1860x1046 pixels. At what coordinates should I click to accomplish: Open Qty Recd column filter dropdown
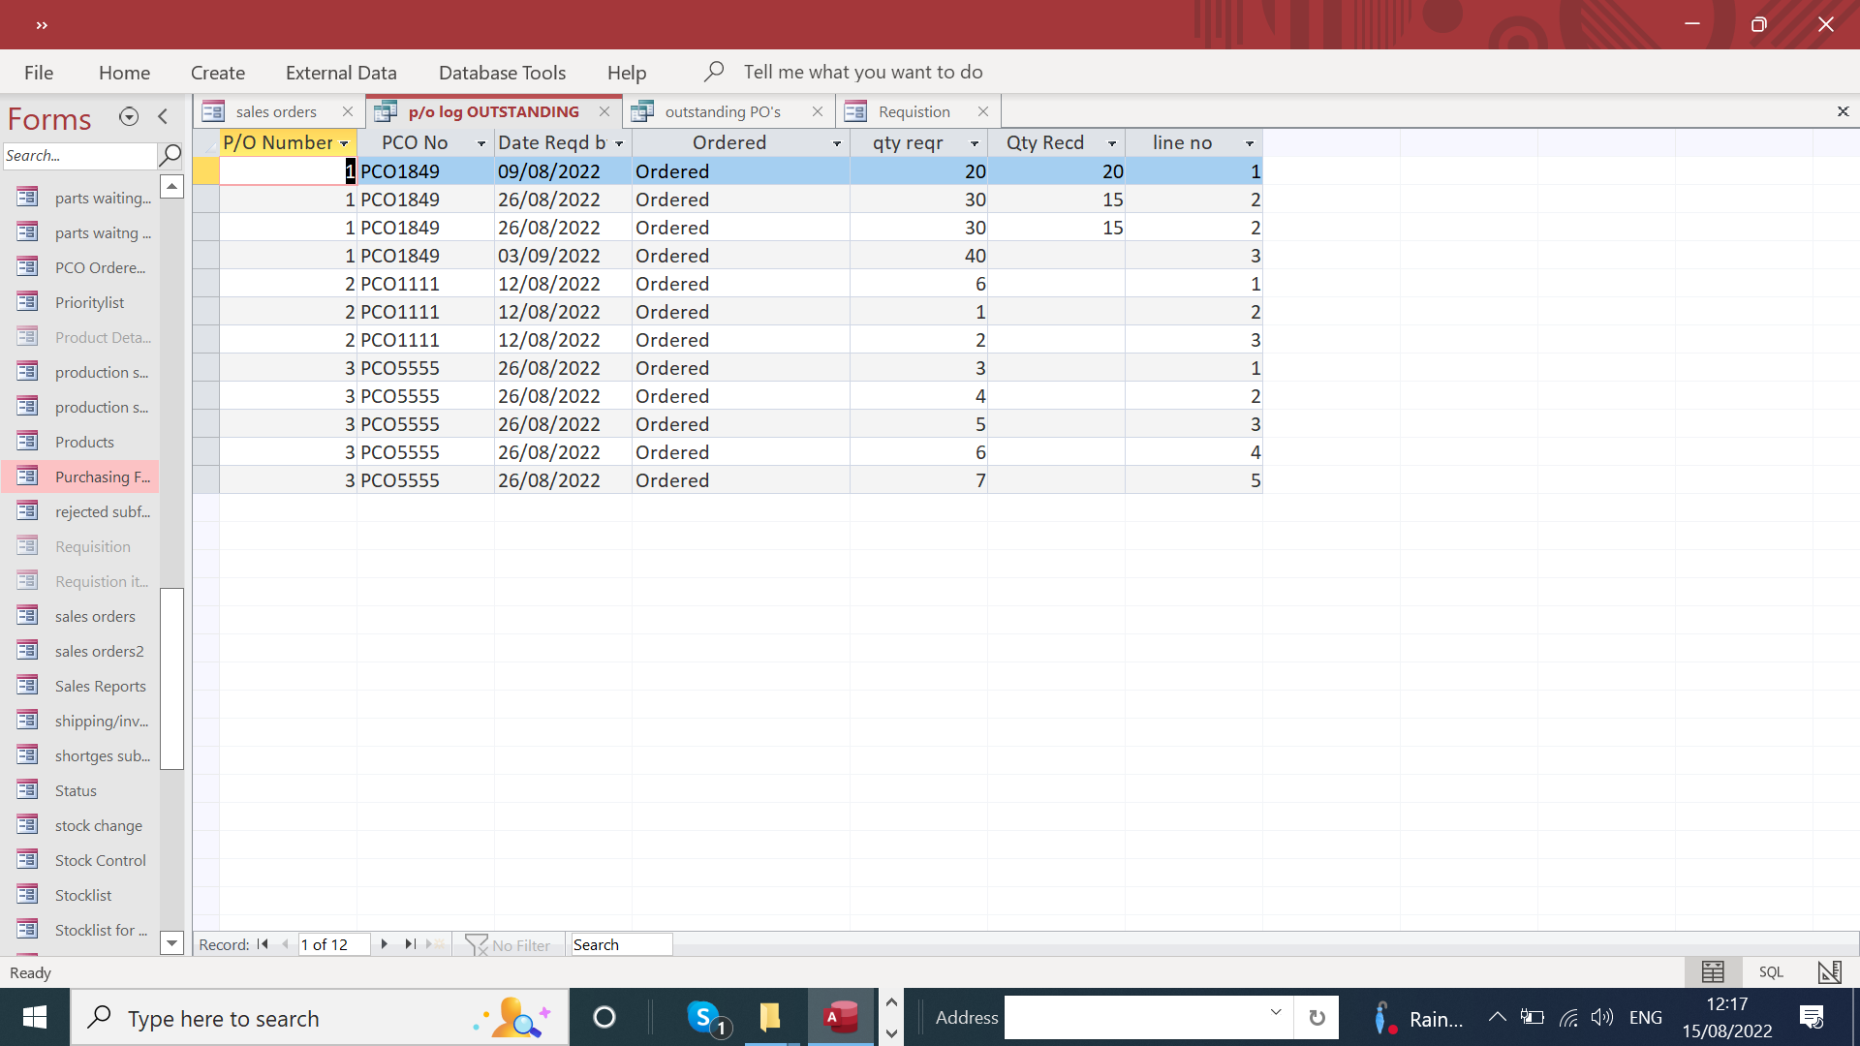pos(1112,143)
